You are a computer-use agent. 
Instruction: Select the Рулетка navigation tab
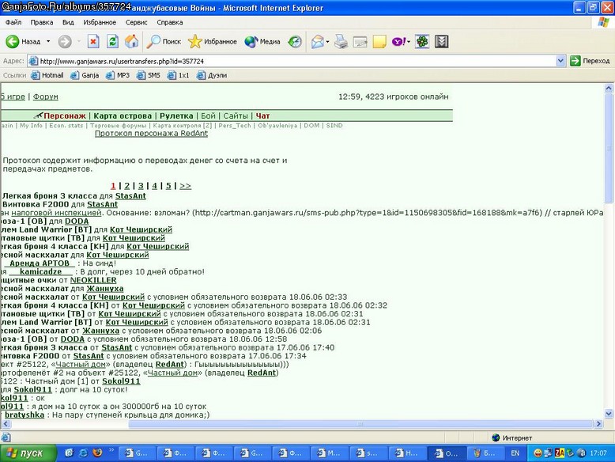(x=176, y=116)
